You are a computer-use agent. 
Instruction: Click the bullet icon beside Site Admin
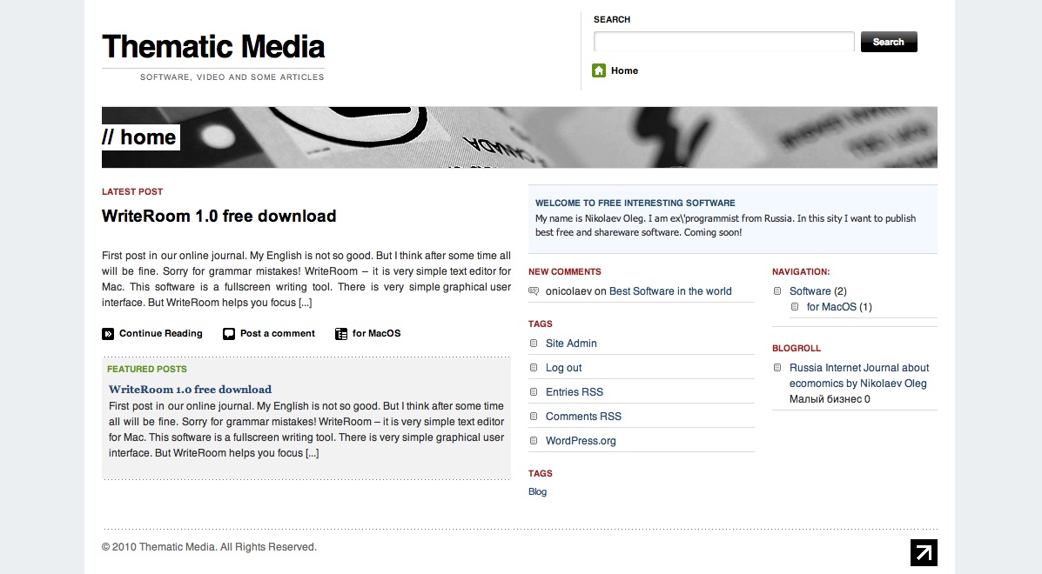tap(534, 344)
